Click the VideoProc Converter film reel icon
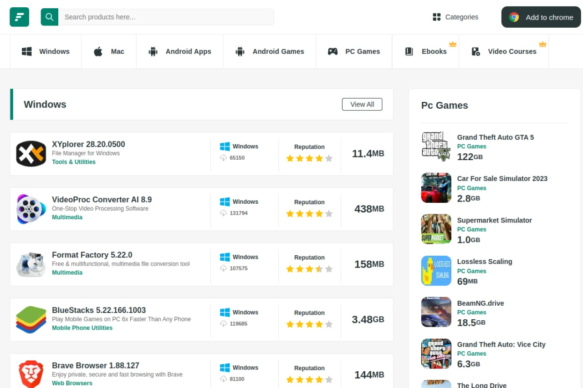Viewport: 583px width, 388px height. click(31, 209)
